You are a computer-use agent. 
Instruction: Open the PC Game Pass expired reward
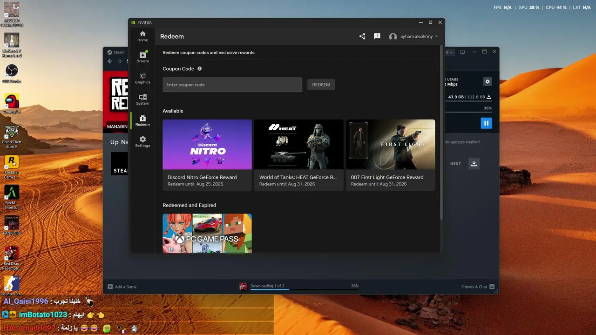pyautogui.click(x=207, y=233)
